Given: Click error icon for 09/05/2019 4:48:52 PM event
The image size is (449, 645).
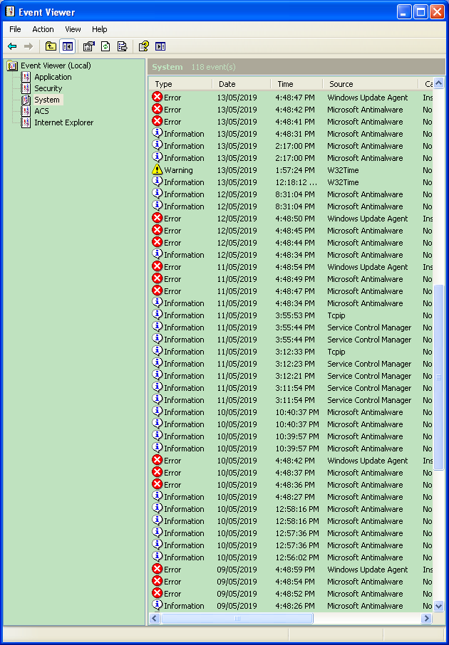Looking at the screenshot, I should click(157, 593).
